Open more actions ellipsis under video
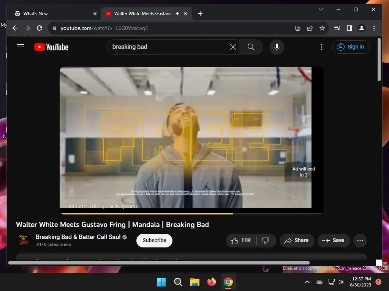The width and height of the screenshot is (389, 291). pos(360,241)
